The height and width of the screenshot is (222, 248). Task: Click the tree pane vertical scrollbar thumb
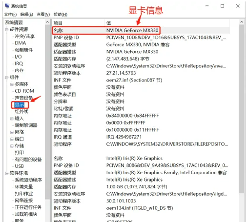(47, 112)
